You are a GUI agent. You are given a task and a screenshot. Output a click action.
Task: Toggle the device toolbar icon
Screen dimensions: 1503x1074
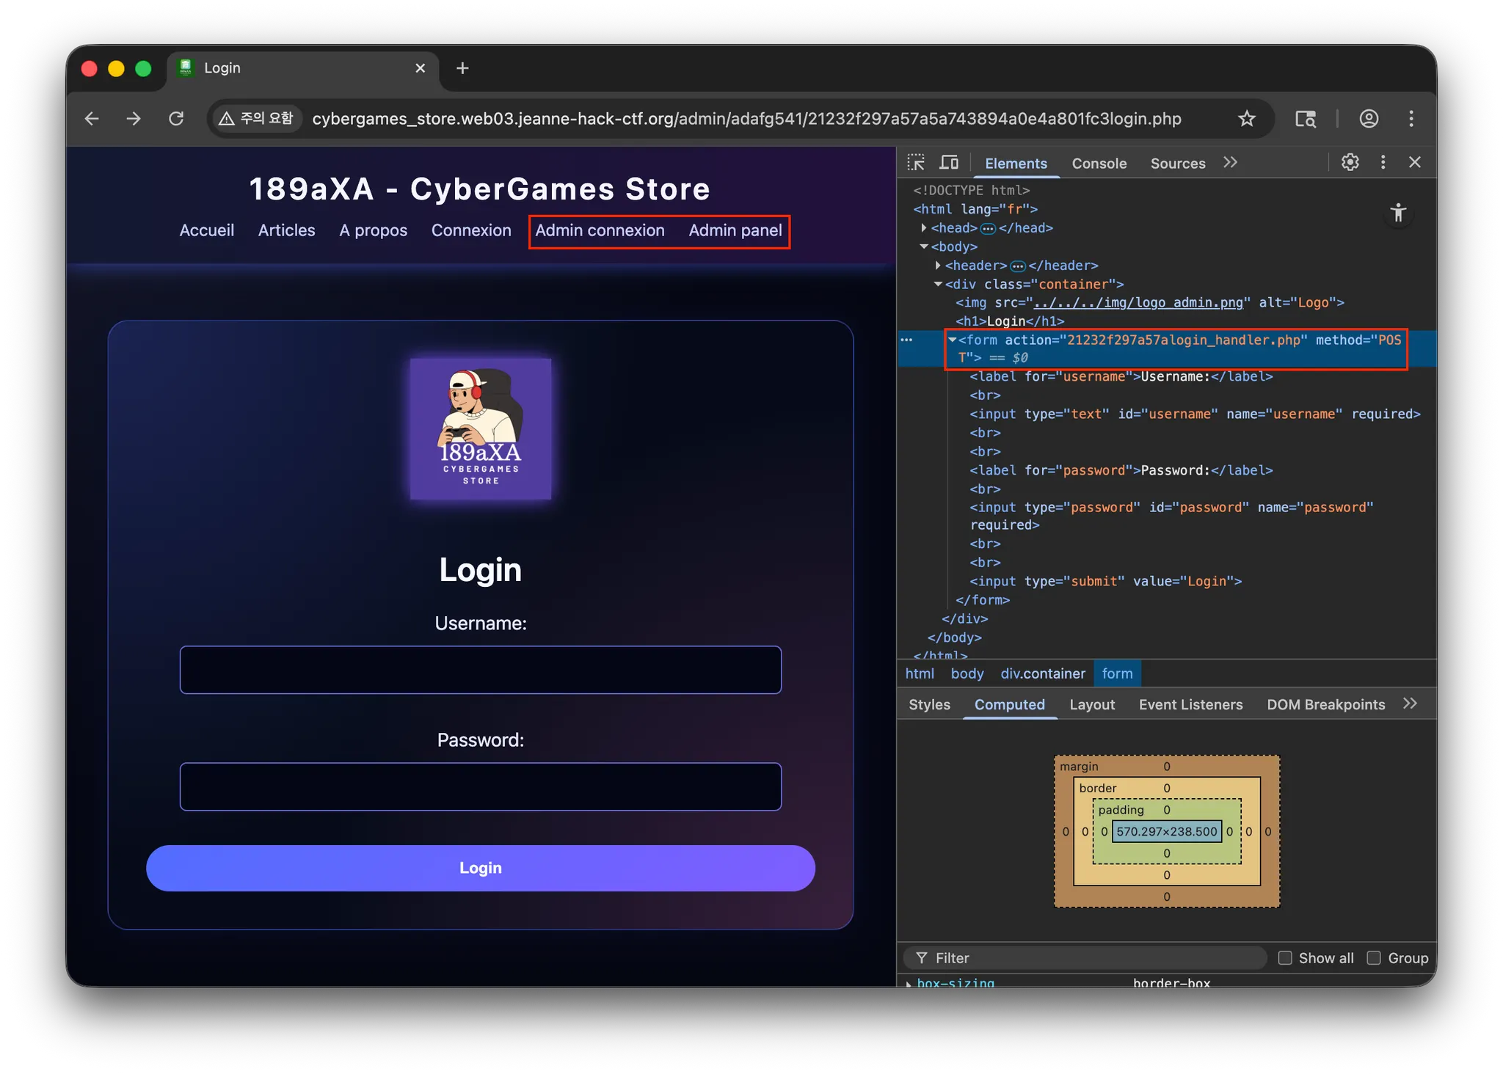(x=949, y=162)
